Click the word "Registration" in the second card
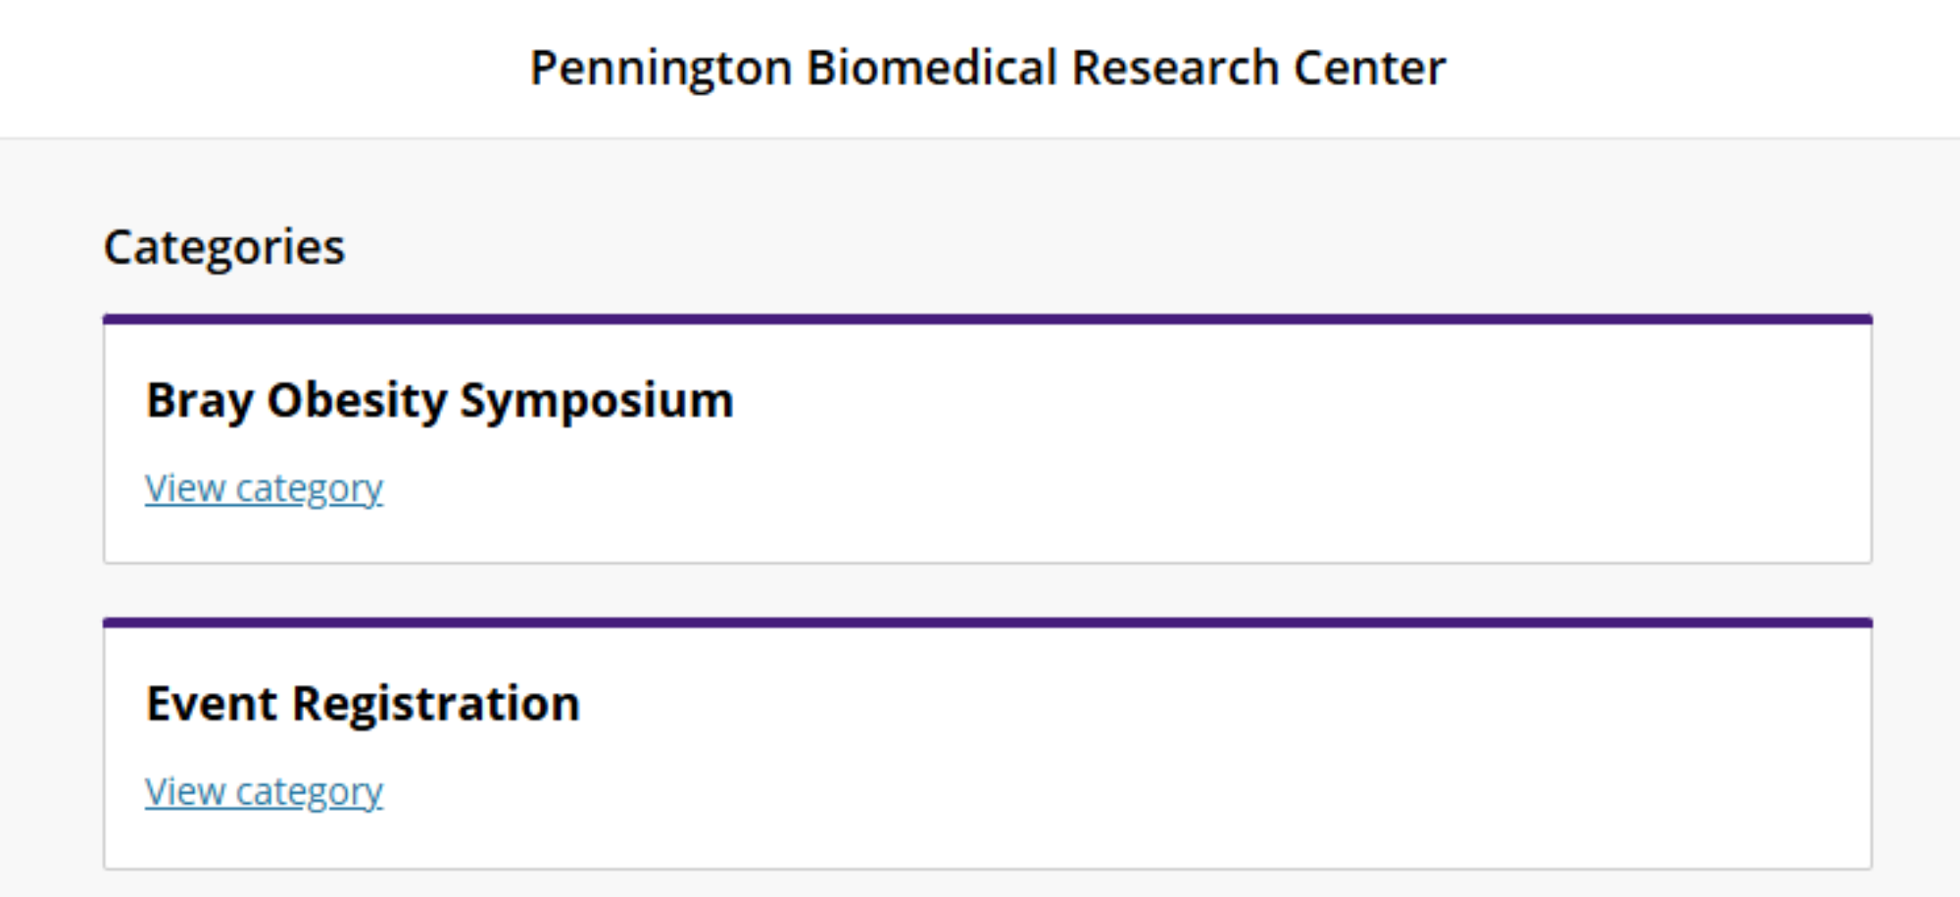The image size is (1960, 897). click(x=436, y=704)
